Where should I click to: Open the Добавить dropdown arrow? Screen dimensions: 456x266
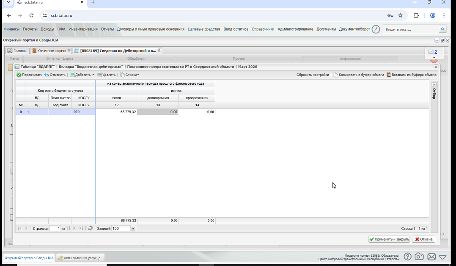(x=93, y=75)
